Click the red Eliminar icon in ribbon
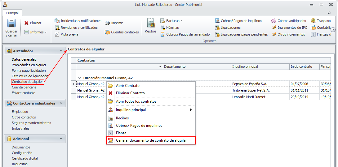Image resolution: width=338 pixels, height=167 pixels. pyautogui.click(x=27, y=23)
